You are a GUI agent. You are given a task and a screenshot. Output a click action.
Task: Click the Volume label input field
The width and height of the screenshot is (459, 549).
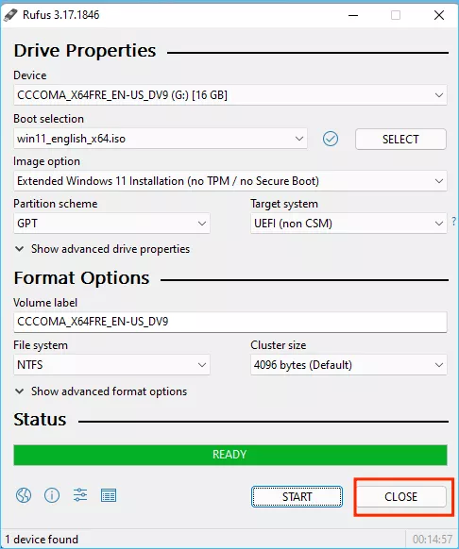tap(230, 322)
